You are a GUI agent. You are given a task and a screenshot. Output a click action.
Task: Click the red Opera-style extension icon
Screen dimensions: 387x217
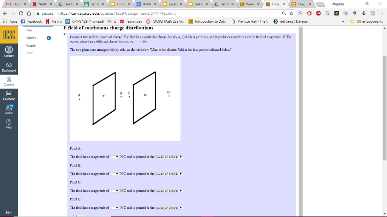pyautogui.click(x=309, y=13)
